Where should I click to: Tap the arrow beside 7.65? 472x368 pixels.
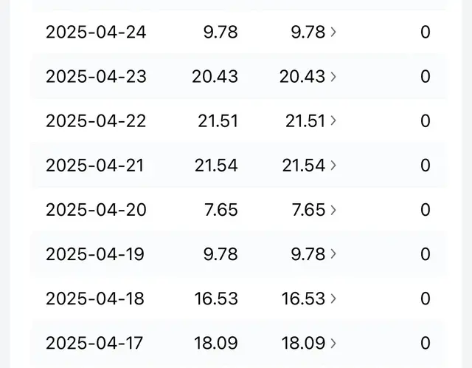click(x=333, y=209)
